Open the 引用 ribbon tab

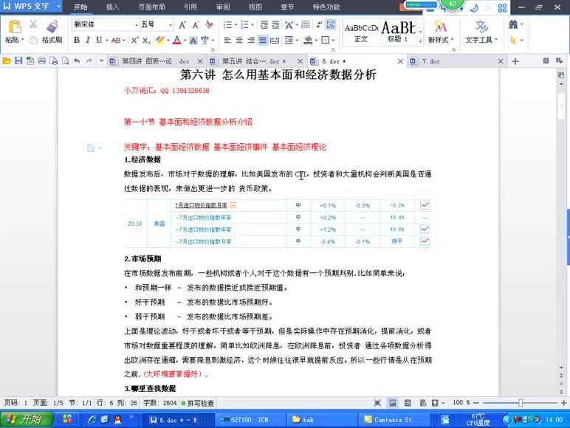click(190, 7)
